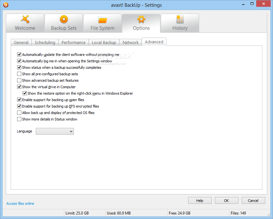Uncheck show status when backup completes
The image size is (273, 219).
click(19, 68)
